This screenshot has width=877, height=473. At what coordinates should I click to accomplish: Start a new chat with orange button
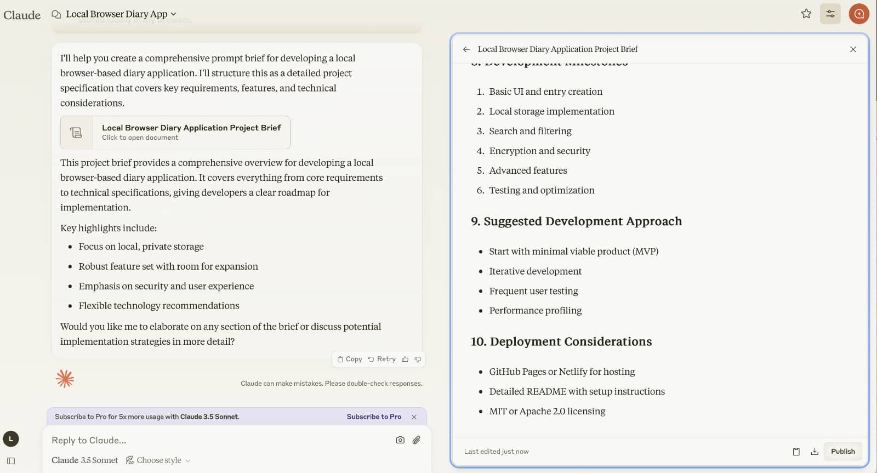point(858,14)
